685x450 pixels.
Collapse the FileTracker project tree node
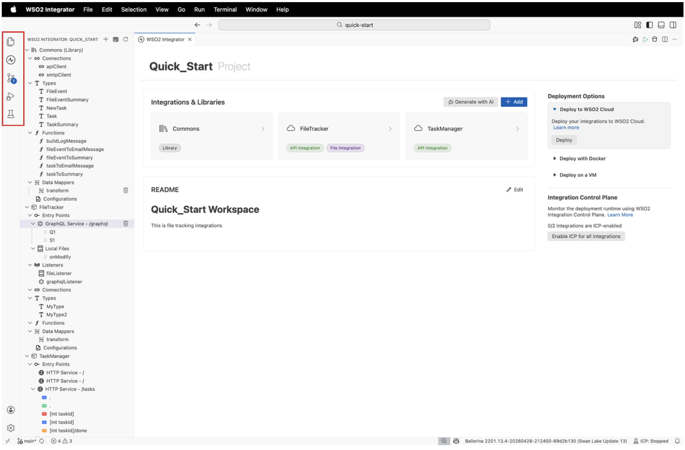point(27,207)
